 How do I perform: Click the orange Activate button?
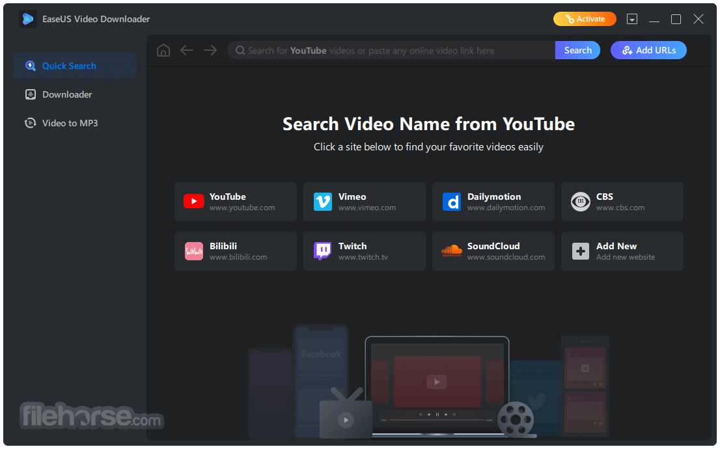tap(585, 19)
